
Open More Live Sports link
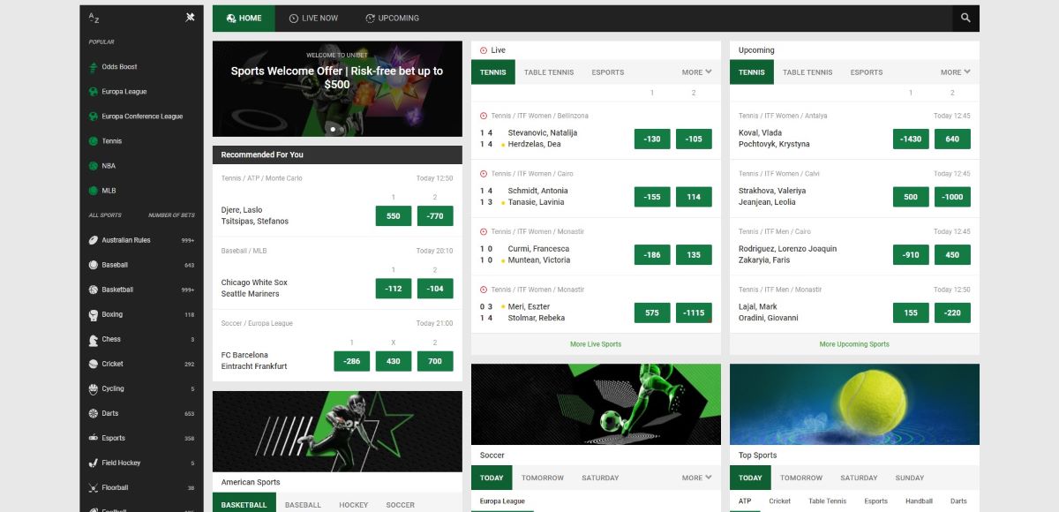596,344
